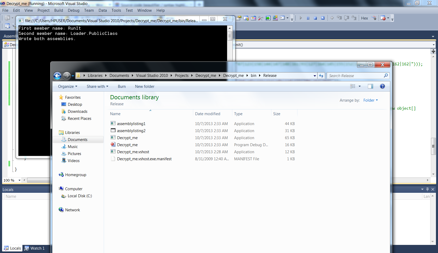Open the 100 % zoom dropdown in editor

(x=19, y=180)
